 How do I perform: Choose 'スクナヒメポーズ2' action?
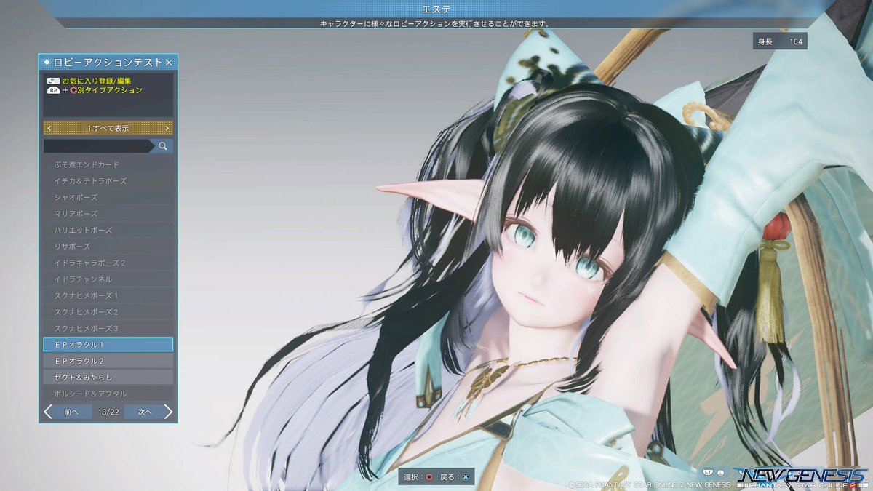(108, 311)
